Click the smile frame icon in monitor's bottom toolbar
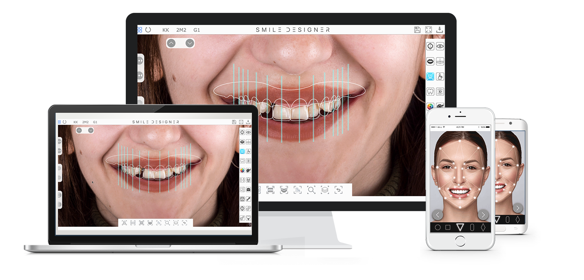Viewport: 584px width, 280px height. point(284,190)
